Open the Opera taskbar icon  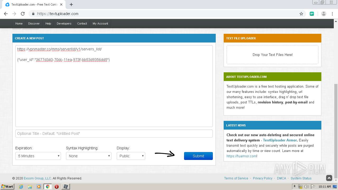point(57,187)
